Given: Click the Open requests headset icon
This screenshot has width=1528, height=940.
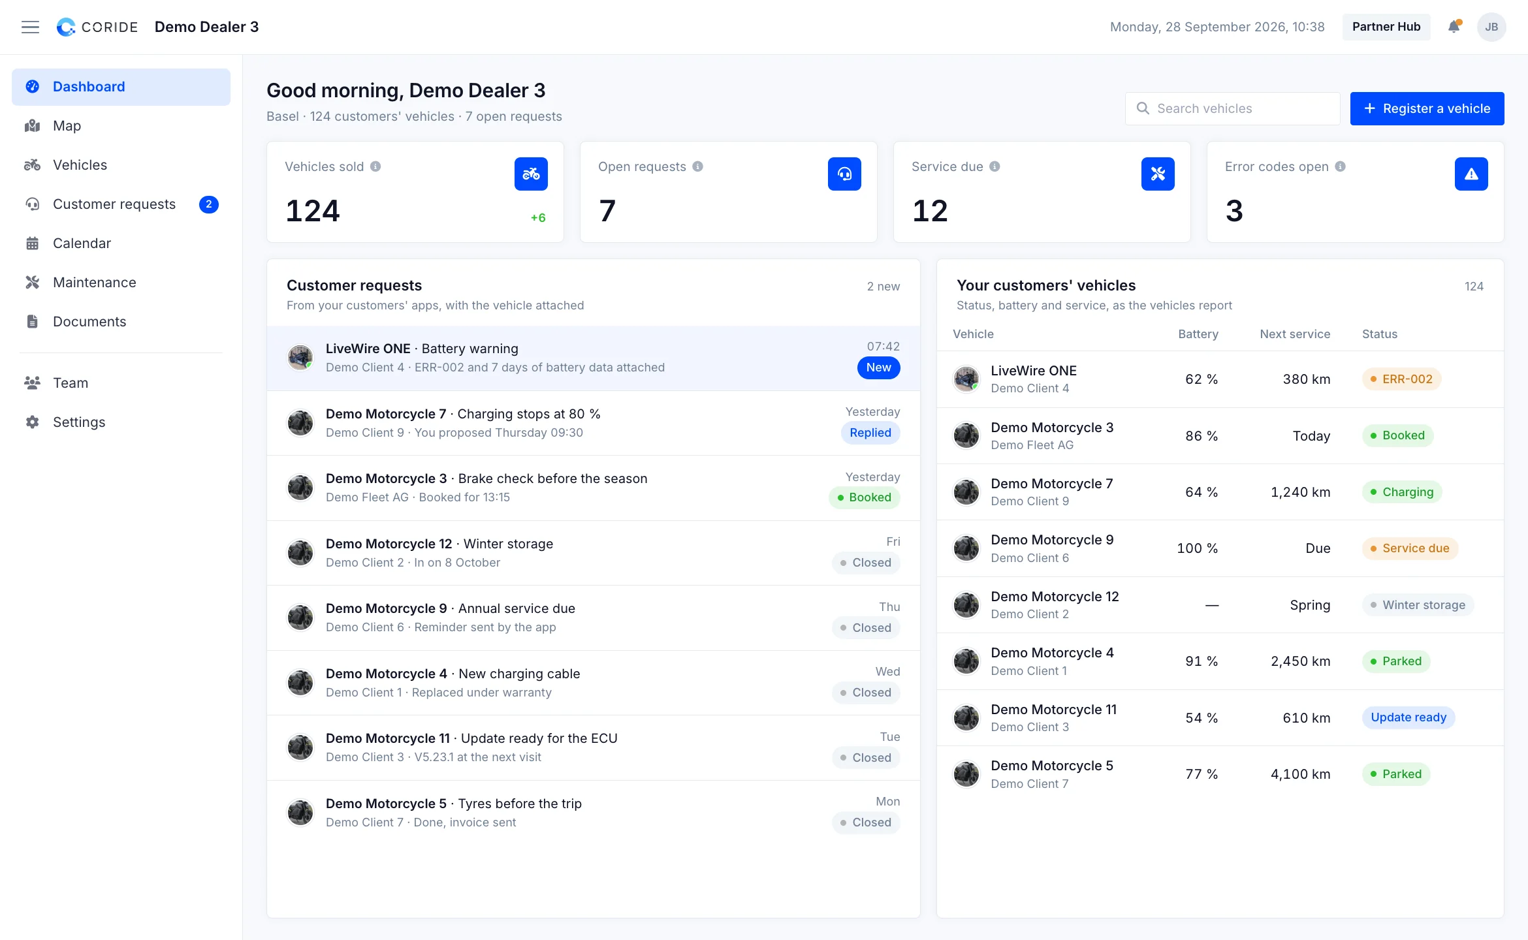Looking at the screenshot, I should [x=844, y=174].
